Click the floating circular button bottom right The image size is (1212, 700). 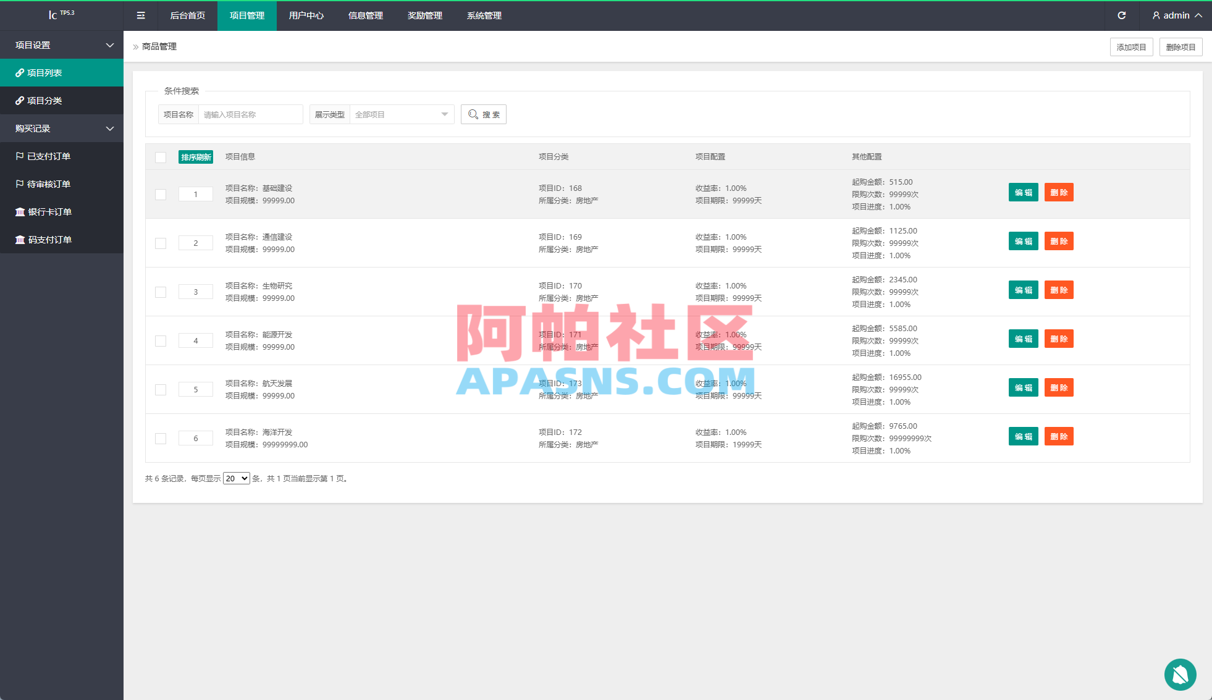(x=1180, y=675)
